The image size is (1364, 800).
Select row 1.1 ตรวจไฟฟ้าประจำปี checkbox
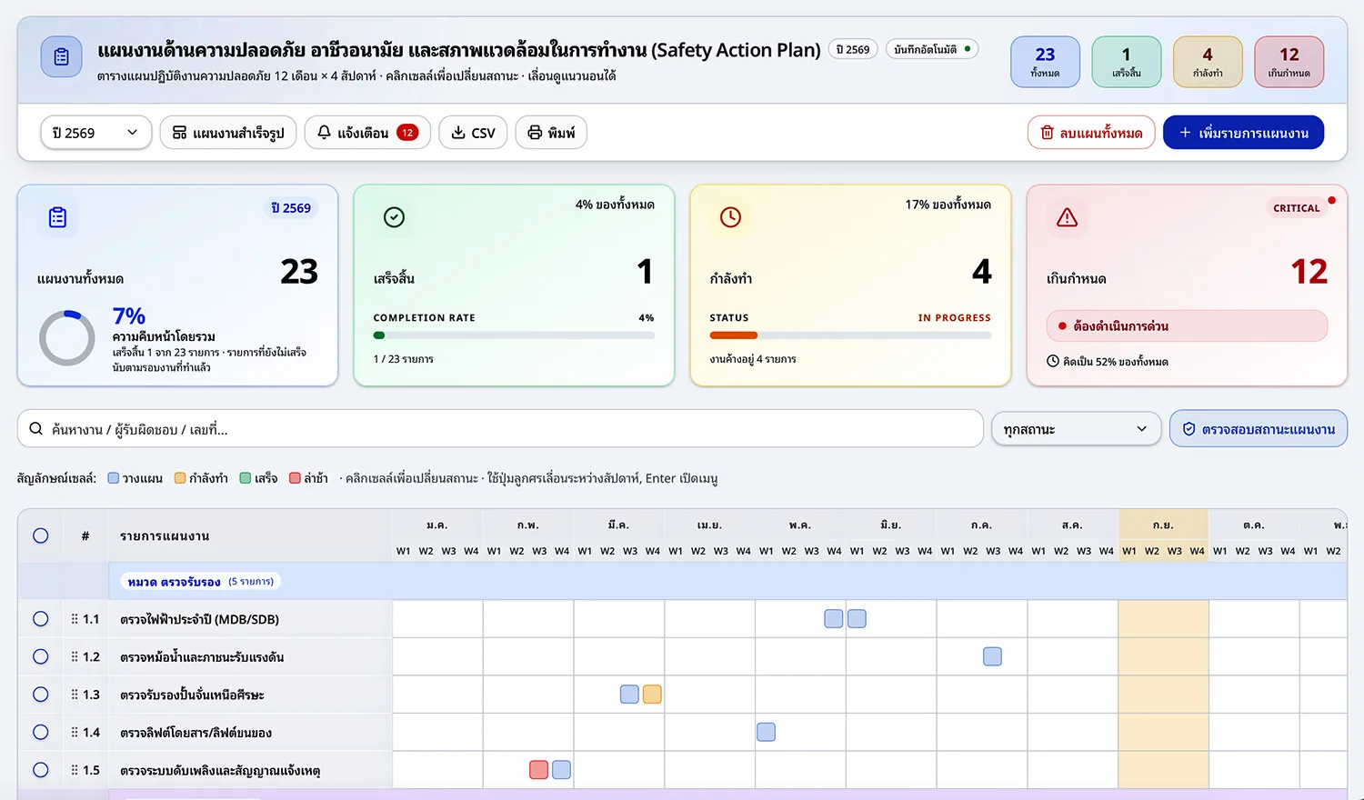41,619
